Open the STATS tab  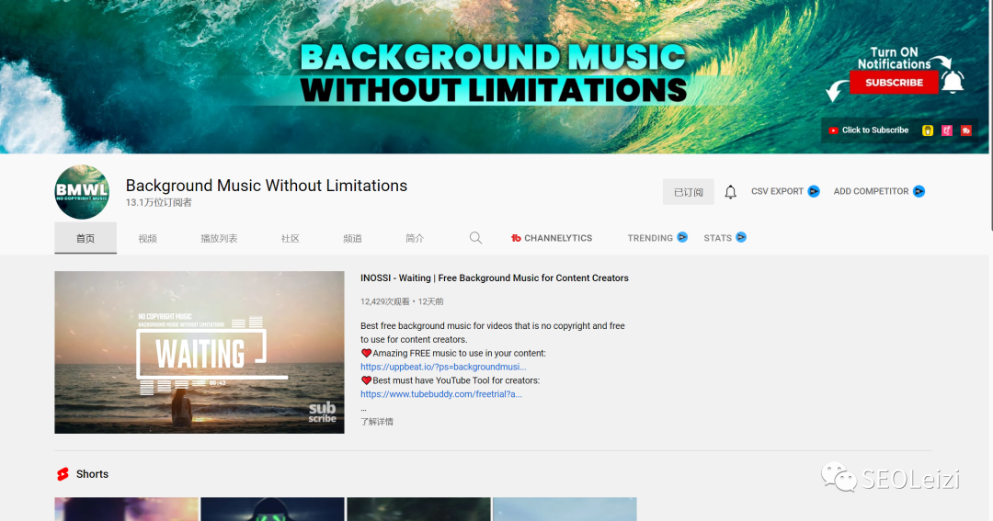tap(725, 238)
